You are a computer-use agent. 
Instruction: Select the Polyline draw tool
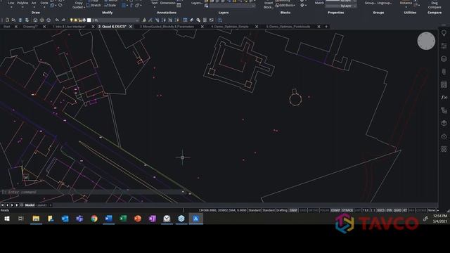pos(22,3)
